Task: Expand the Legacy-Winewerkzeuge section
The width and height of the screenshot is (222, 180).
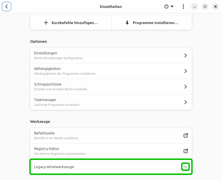Action: pyautogui.click(x=107, y=167)
